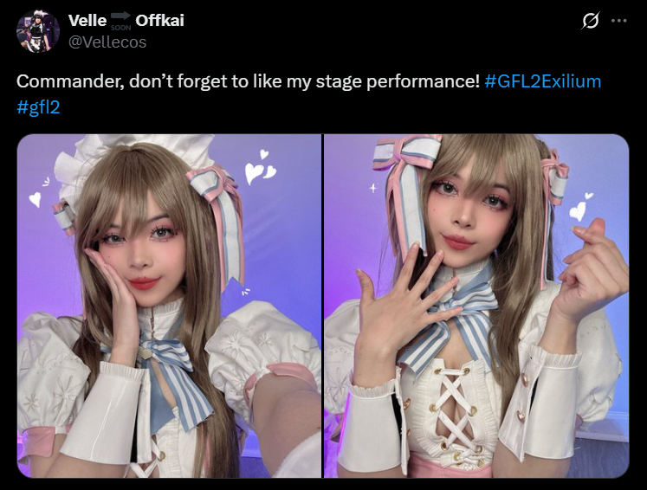Open the right finger-heart photo
The height and width of the screenshot is (490, 647).
(x=476, y=306)
